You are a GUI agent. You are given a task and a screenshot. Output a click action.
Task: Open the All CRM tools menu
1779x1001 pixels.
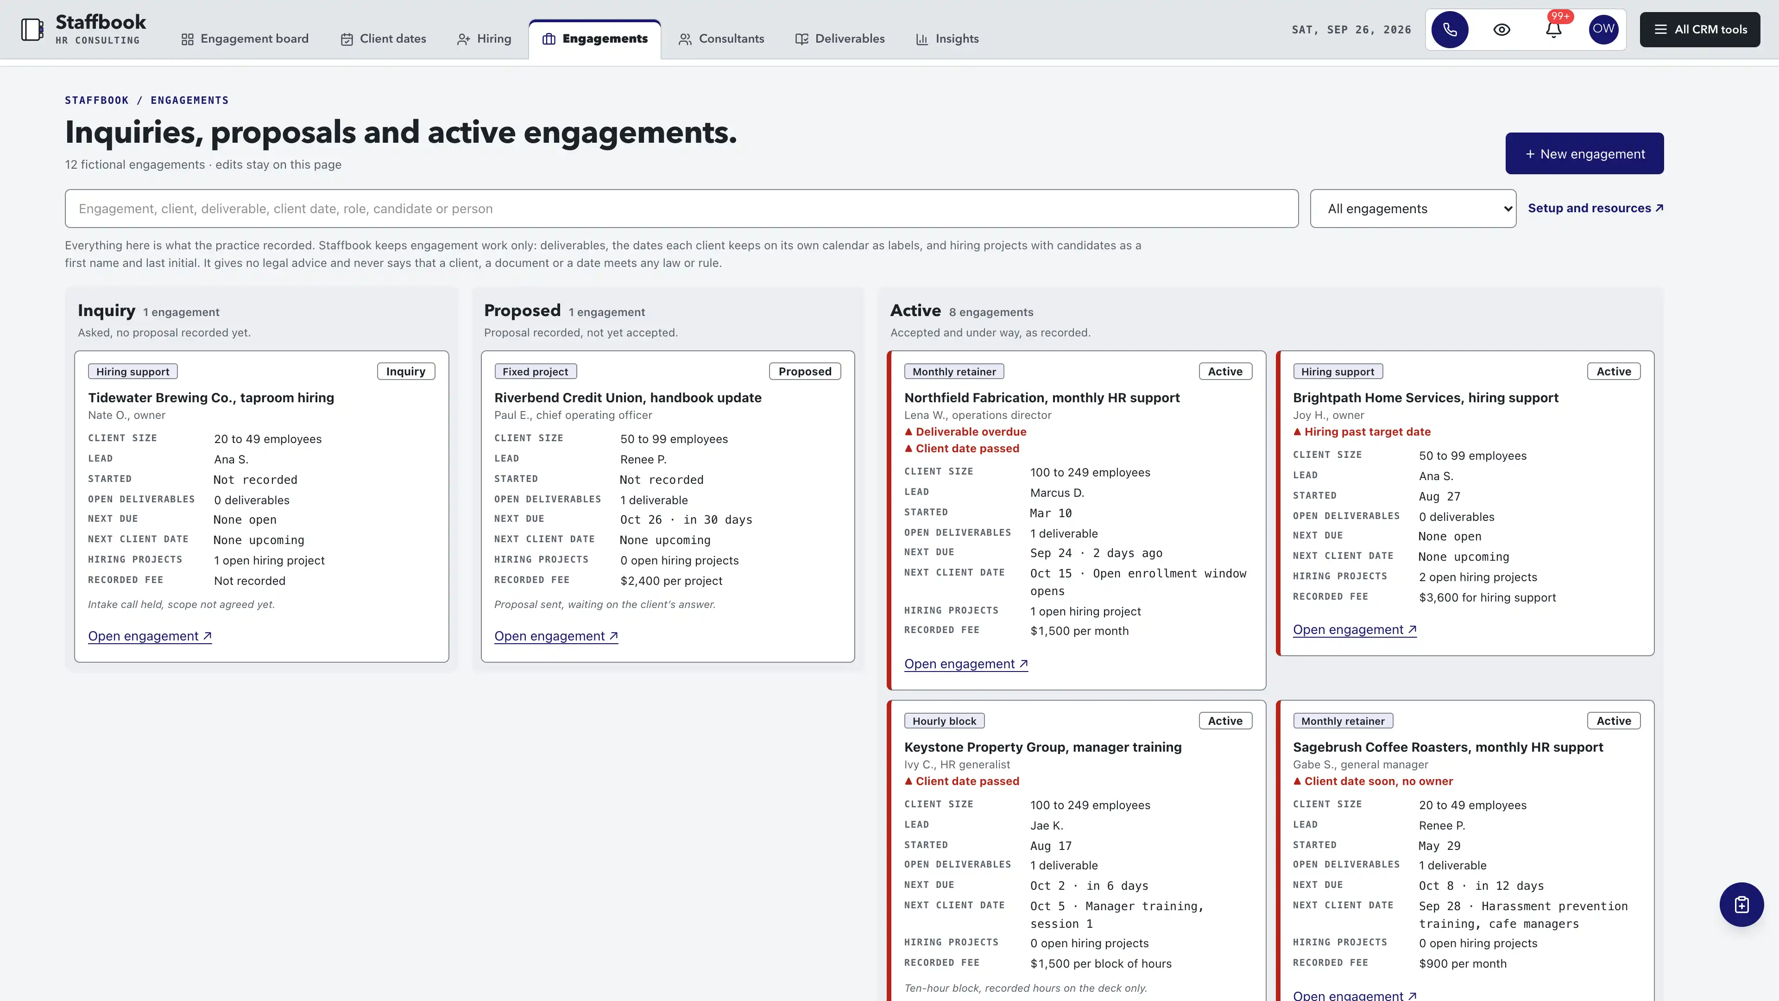click(1700, 30)
